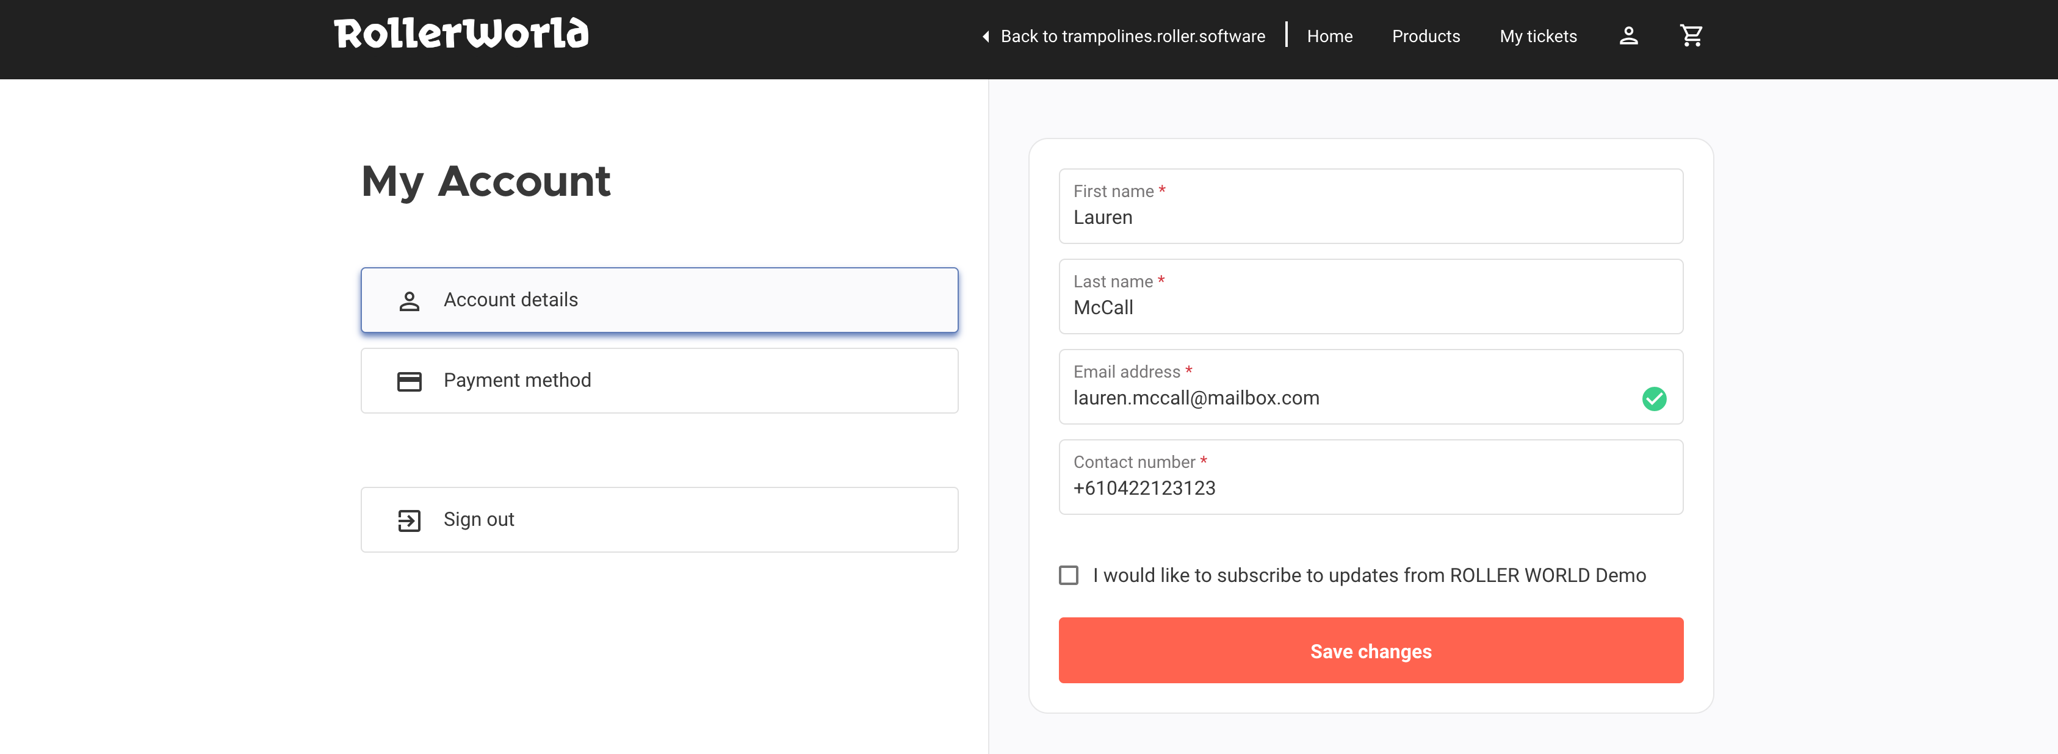The image size is (2058, 754).
Task: Click the green email verification checkmark
Action: click(1655, 398)
